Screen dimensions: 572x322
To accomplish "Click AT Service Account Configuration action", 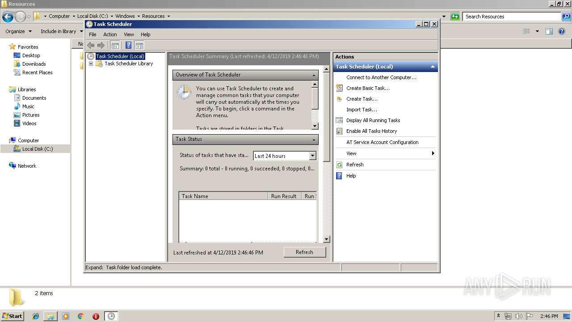I will coord(383,142).
